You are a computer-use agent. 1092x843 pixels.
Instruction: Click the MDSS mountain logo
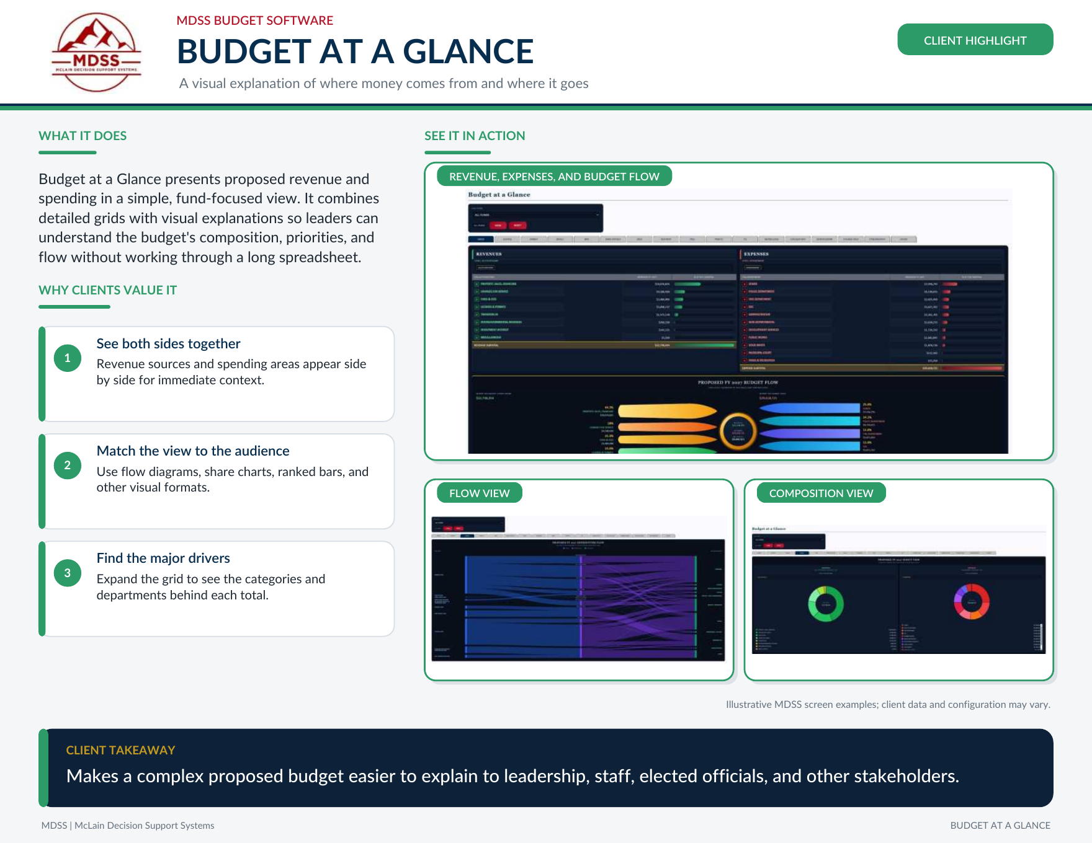[96, 53]
